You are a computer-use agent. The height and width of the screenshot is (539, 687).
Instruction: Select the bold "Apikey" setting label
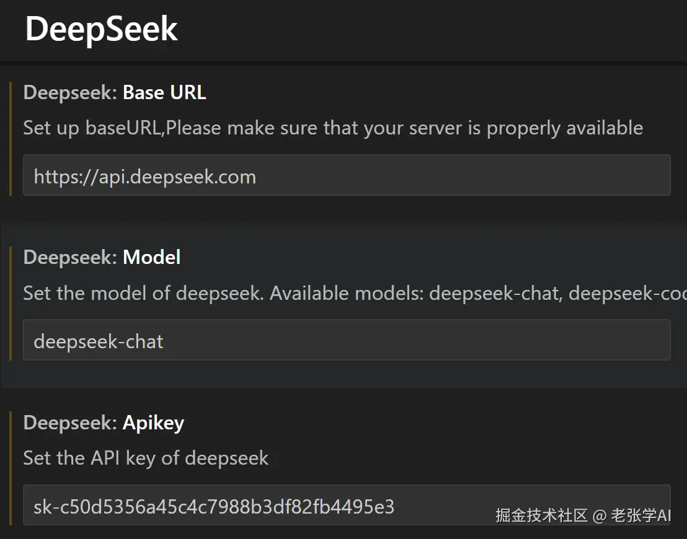(154, 423)
